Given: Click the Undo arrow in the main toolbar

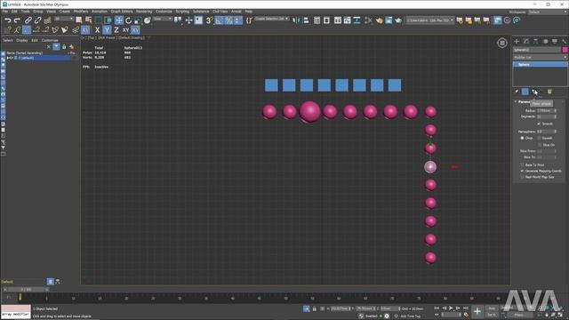Looking at the screenshot, I should click(8, 20).
